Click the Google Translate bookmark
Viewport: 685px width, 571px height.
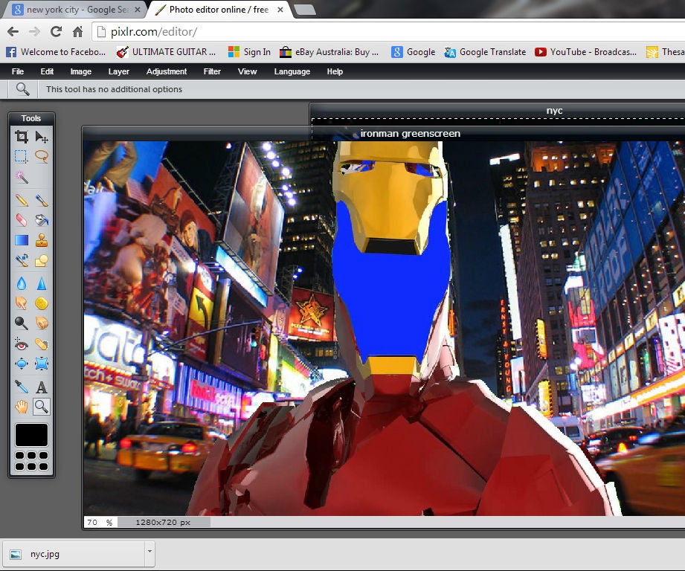pyautogui.click(x=485, y=52)
